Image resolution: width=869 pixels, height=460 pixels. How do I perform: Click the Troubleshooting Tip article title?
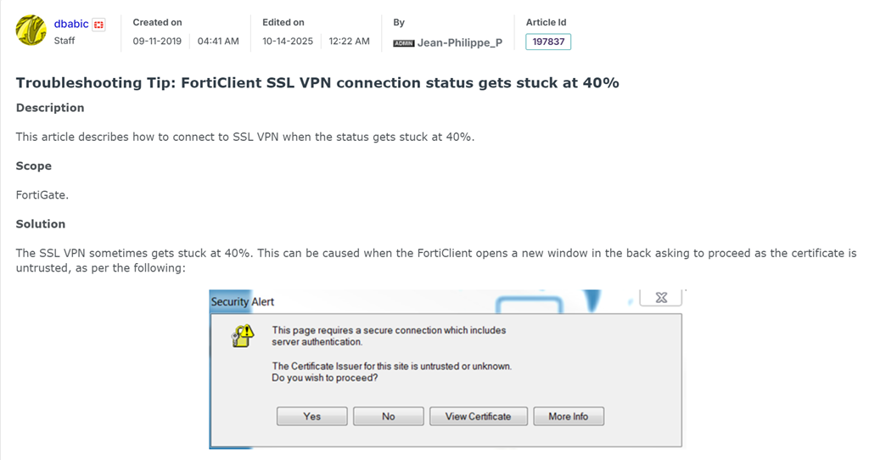pos(317,83)
